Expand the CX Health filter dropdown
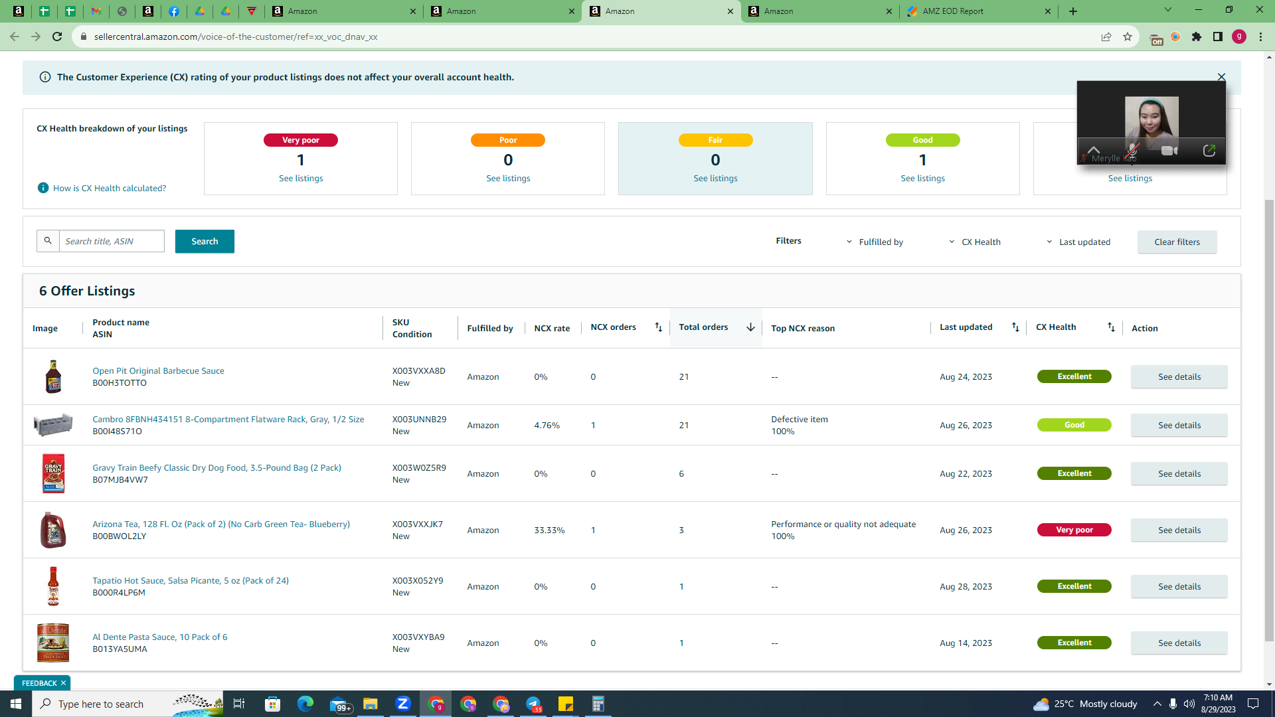The image size is (1275, 717). (x=975, y=242)
